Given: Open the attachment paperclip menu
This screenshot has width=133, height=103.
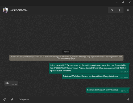Looking at the screenshot, I should [12, 100].
